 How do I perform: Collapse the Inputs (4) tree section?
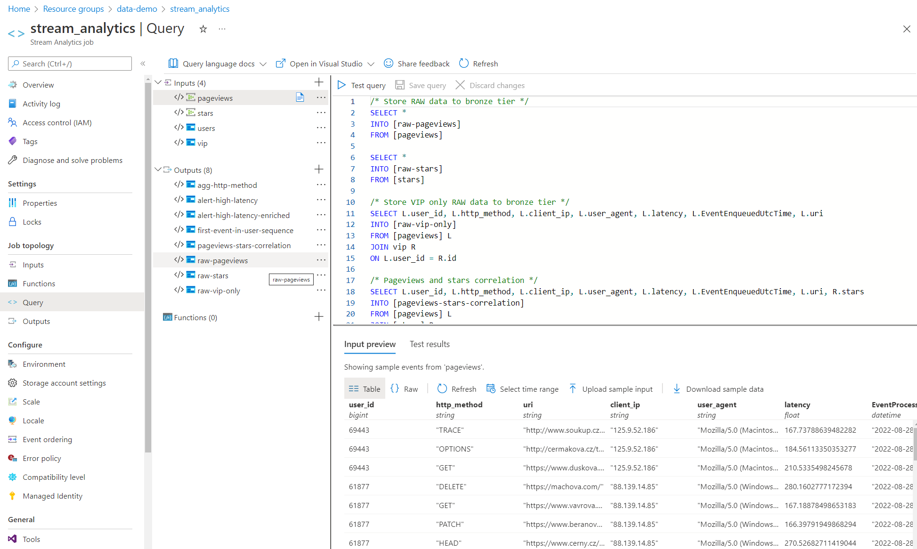coord(158,82)
